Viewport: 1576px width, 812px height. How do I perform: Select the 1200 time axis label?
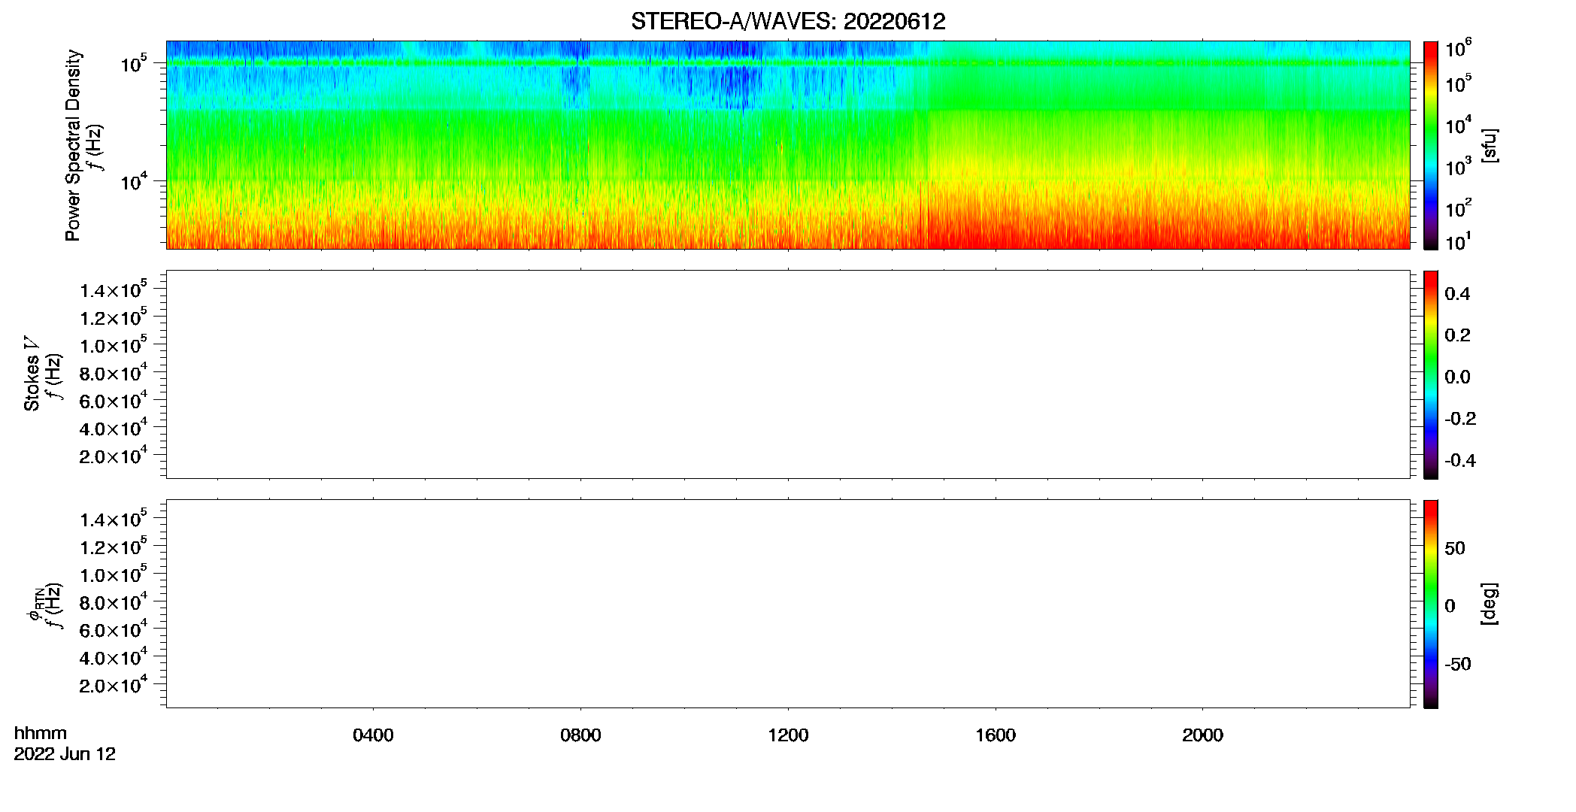coord(788,735)
